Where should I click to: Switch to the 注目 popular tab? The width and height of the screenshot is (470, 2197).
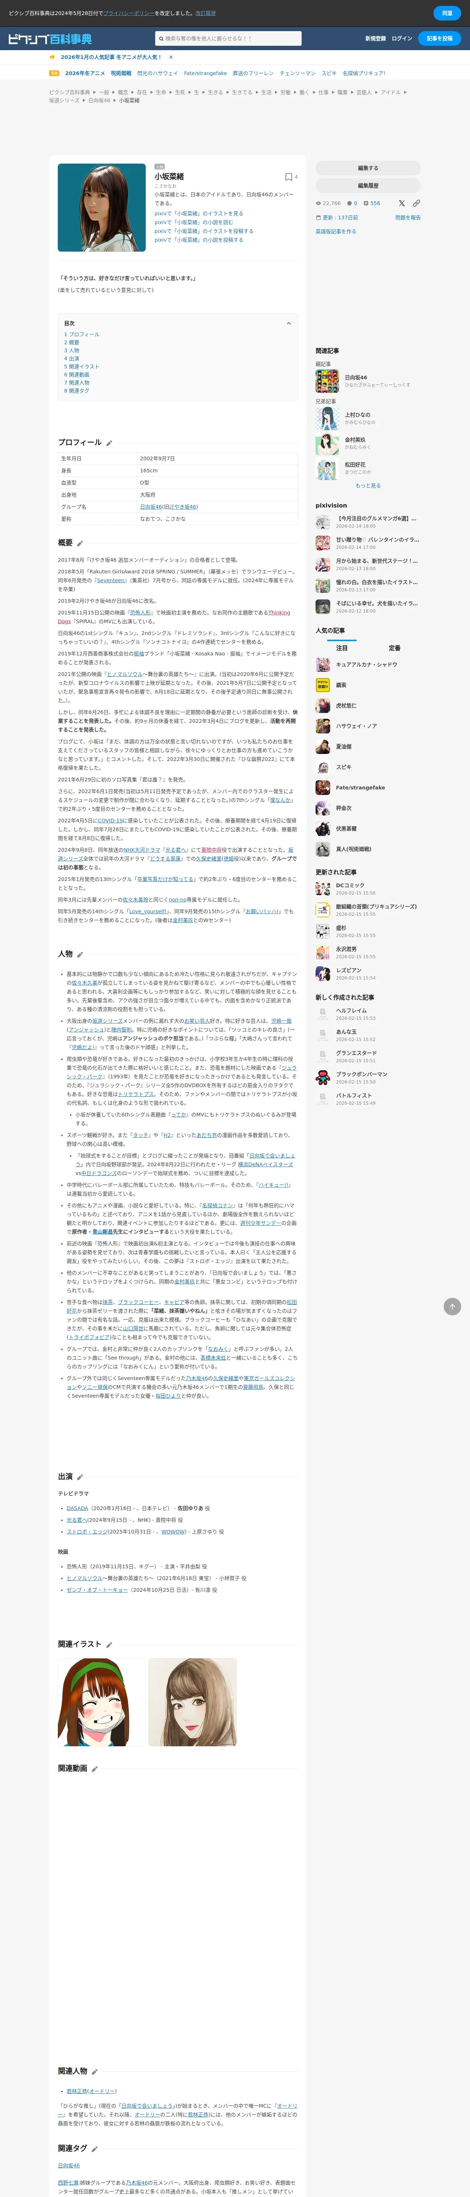click(x=341, y=648)
